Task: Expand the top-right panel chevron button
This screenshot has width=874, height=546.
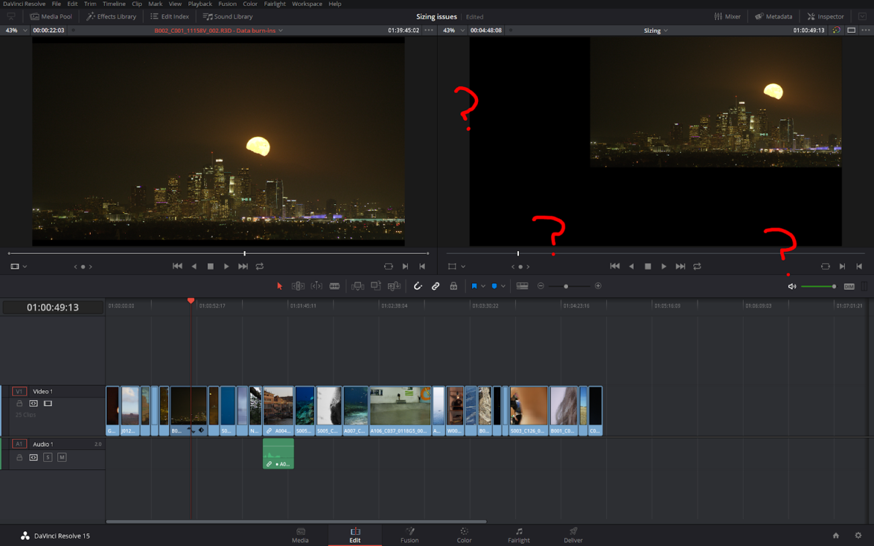Action: click(x=863, y=16)
